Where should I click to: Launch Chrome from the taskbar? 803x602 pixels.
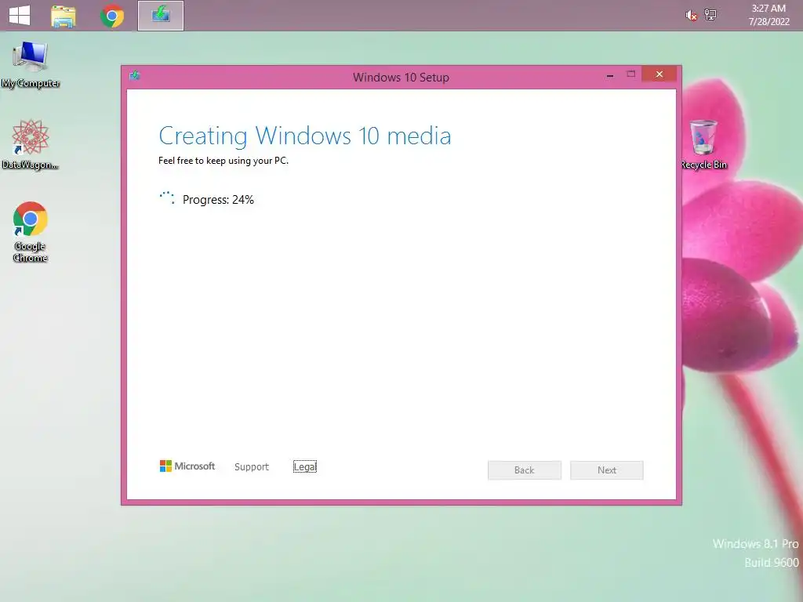111,16
